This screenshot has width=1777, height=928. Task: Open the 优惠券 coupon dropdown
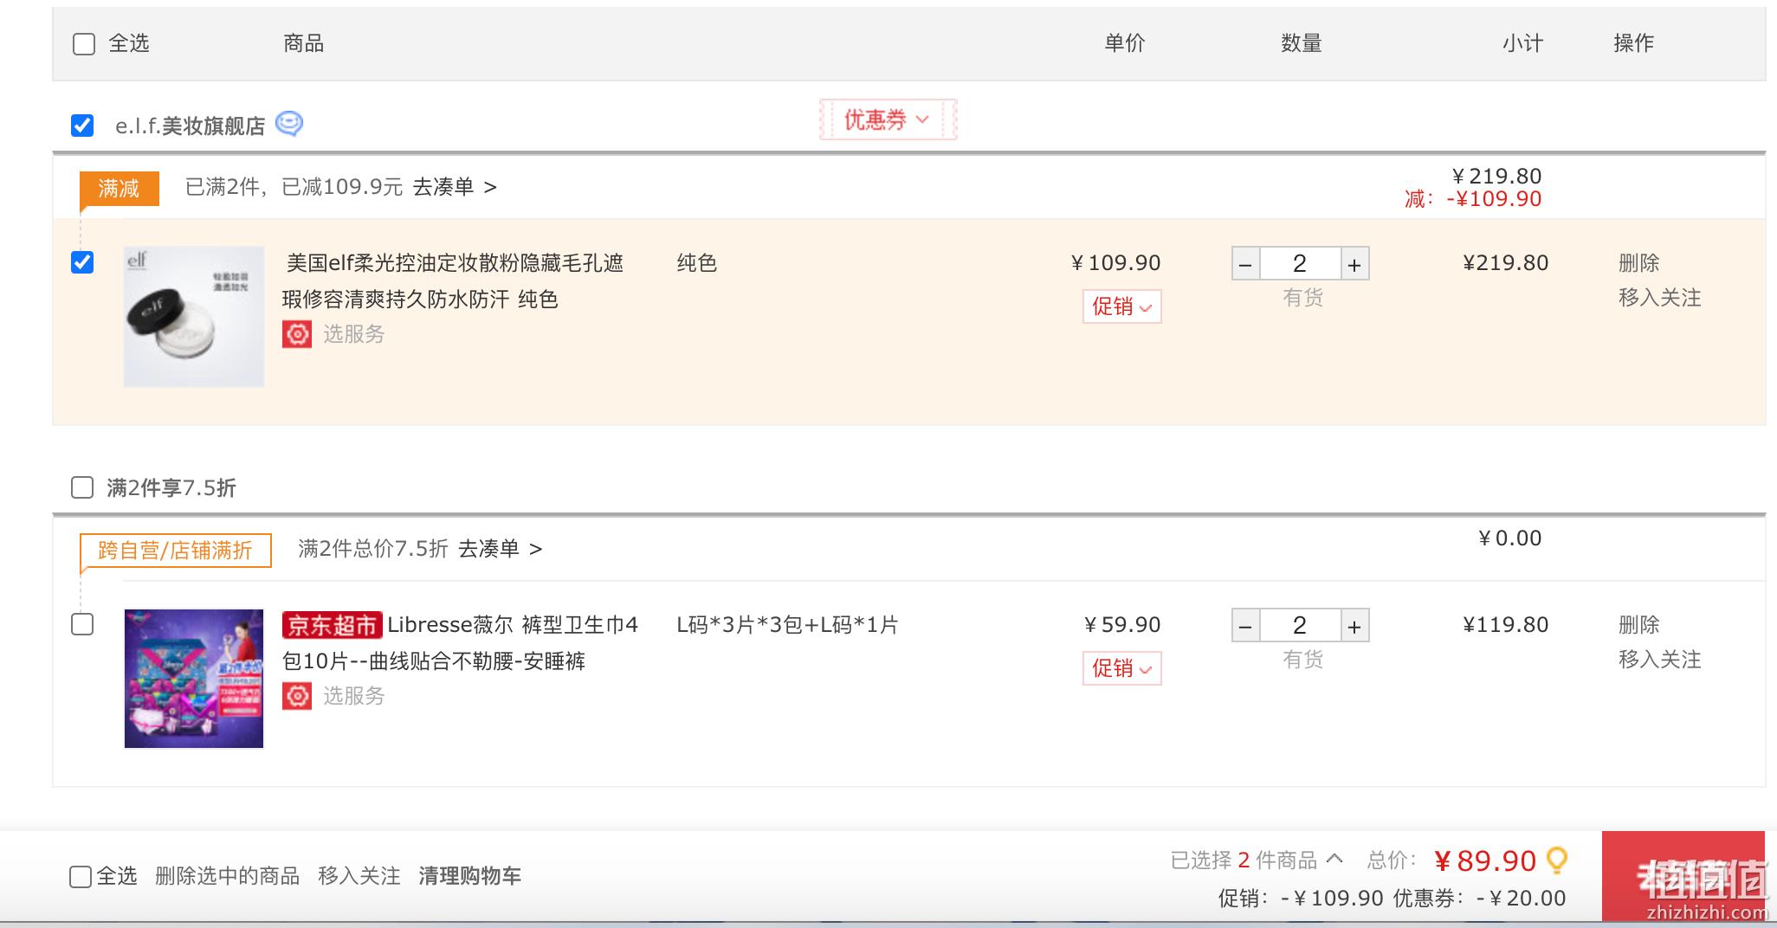pos(888,119)
